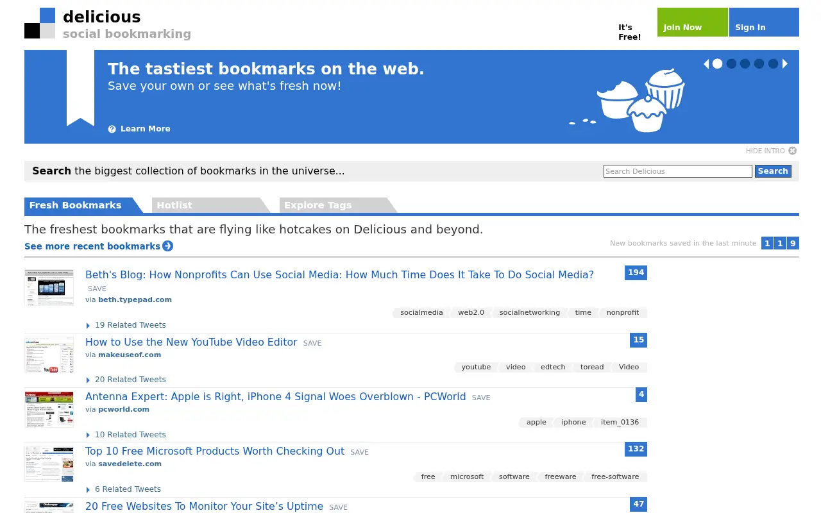Screen dimensions: 821x513
Task: Open Beth's Blog bookmark thumbnail
Action: click(49, 287)
